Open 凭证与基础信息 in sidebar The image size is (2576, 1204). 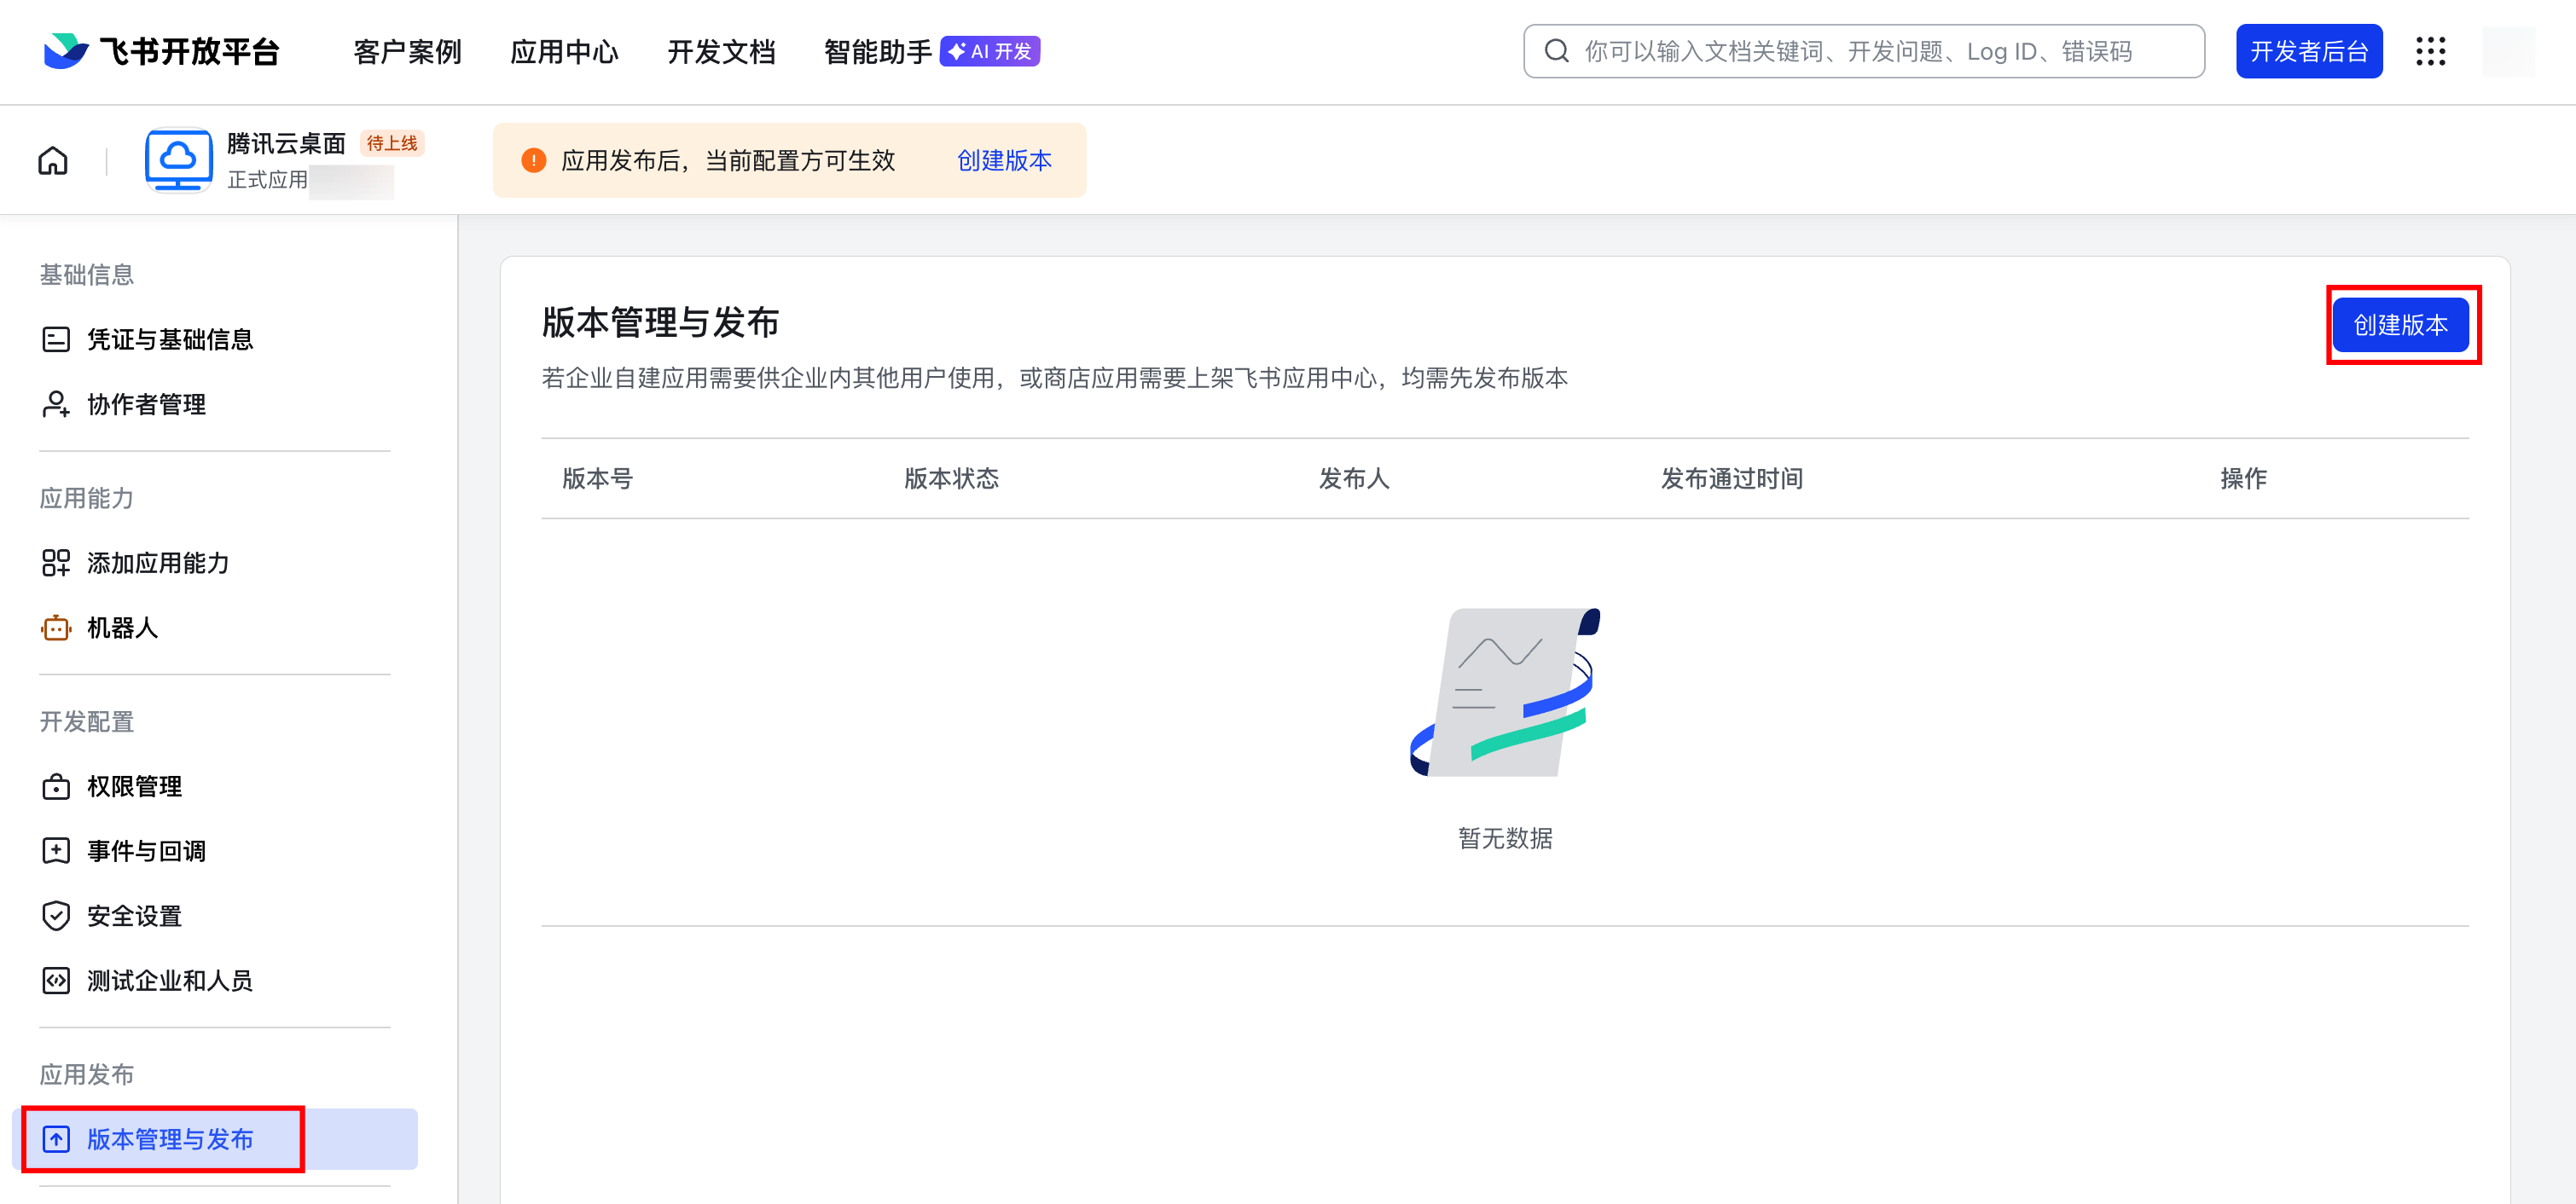click(x=169, y=340)
